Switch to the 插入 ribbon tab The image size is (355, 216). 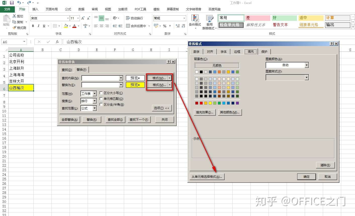pyautogui.click(x=35, y=9)
